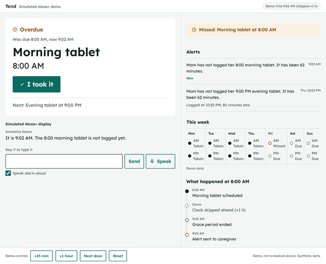Select Thursday AM Taken dot
326x264 pixels.
click(x=250, y=143)
